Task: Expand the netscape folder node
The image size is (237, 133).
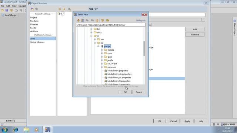Action: tap(102, 67)
